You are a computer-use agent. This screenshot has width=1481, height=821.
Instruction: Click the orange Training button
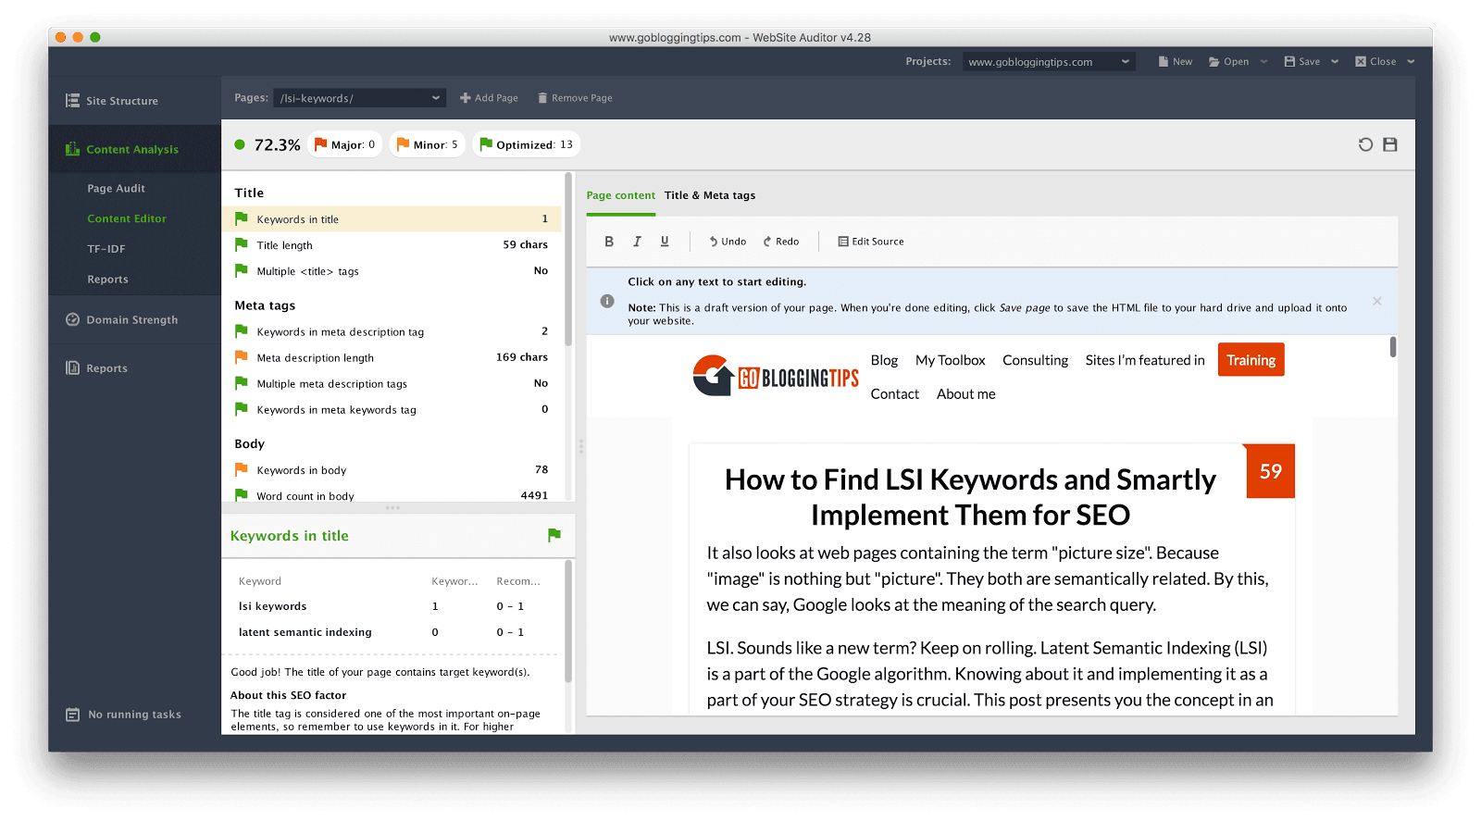[x=1251, y=360]
